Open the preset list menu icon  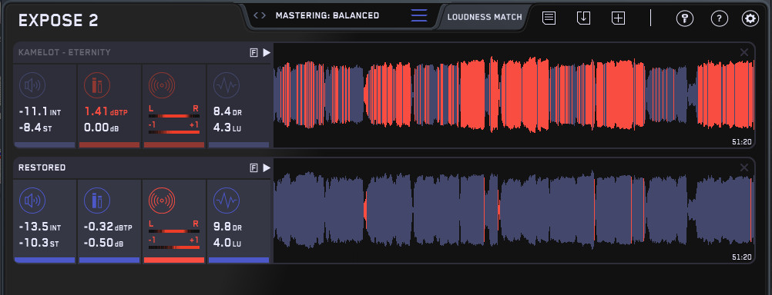pos(419,15)
